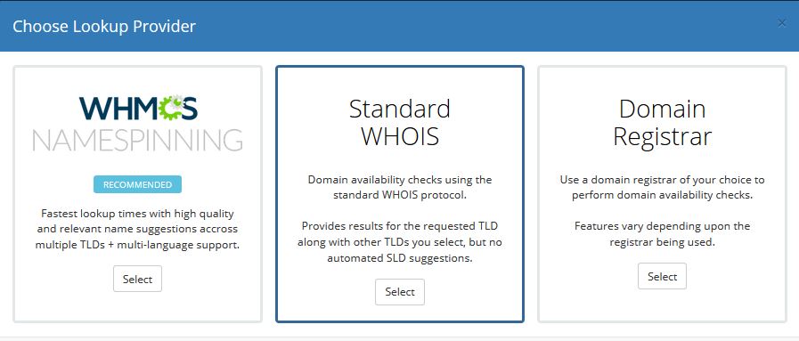Click the 'Fastest lookup times' description text
The image size is (799, 341).
pyautogui.click(x=137, y=229)
